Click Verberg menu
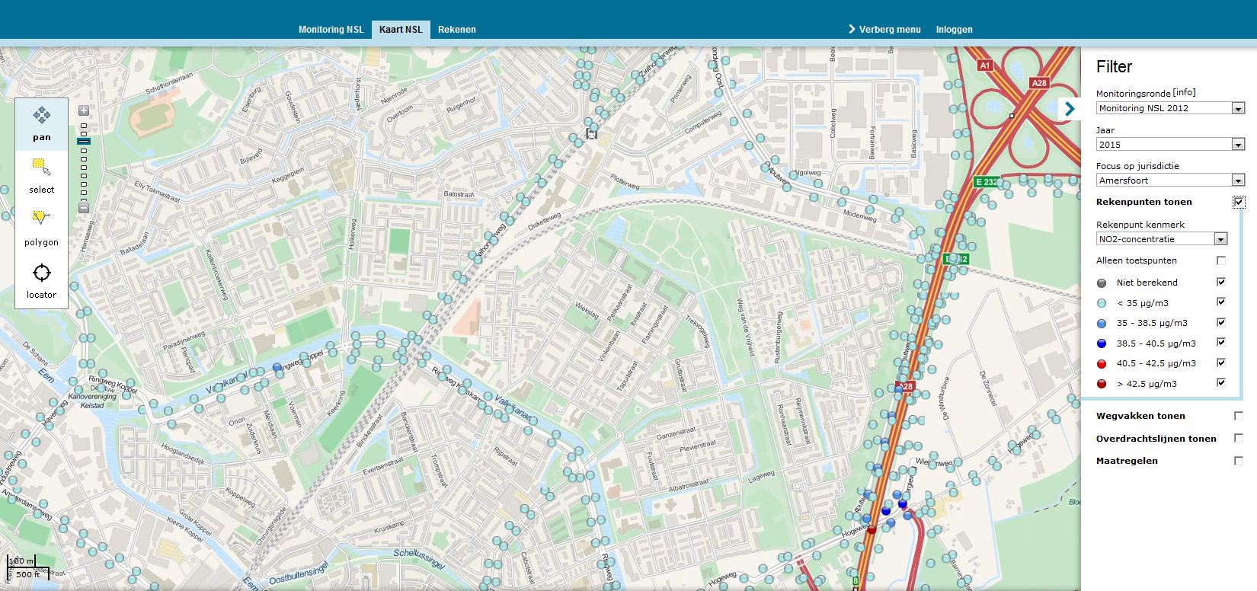The image size is (1257, 591). [x=884, y=30]
